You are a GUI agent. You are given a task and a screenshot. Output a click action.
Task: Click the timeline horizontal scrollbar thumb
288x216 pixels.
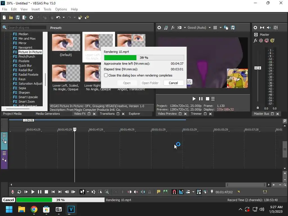pos(246,184)
